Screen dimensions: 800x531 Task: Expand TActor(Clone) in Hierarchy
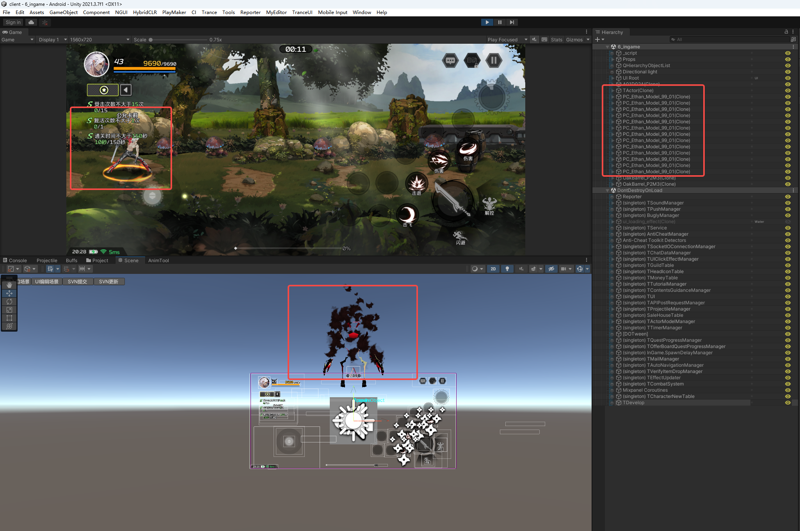click(x=613, y=91)
